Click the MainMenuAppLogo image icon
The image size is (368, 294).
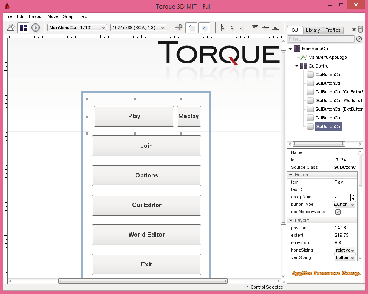[304, 57]
